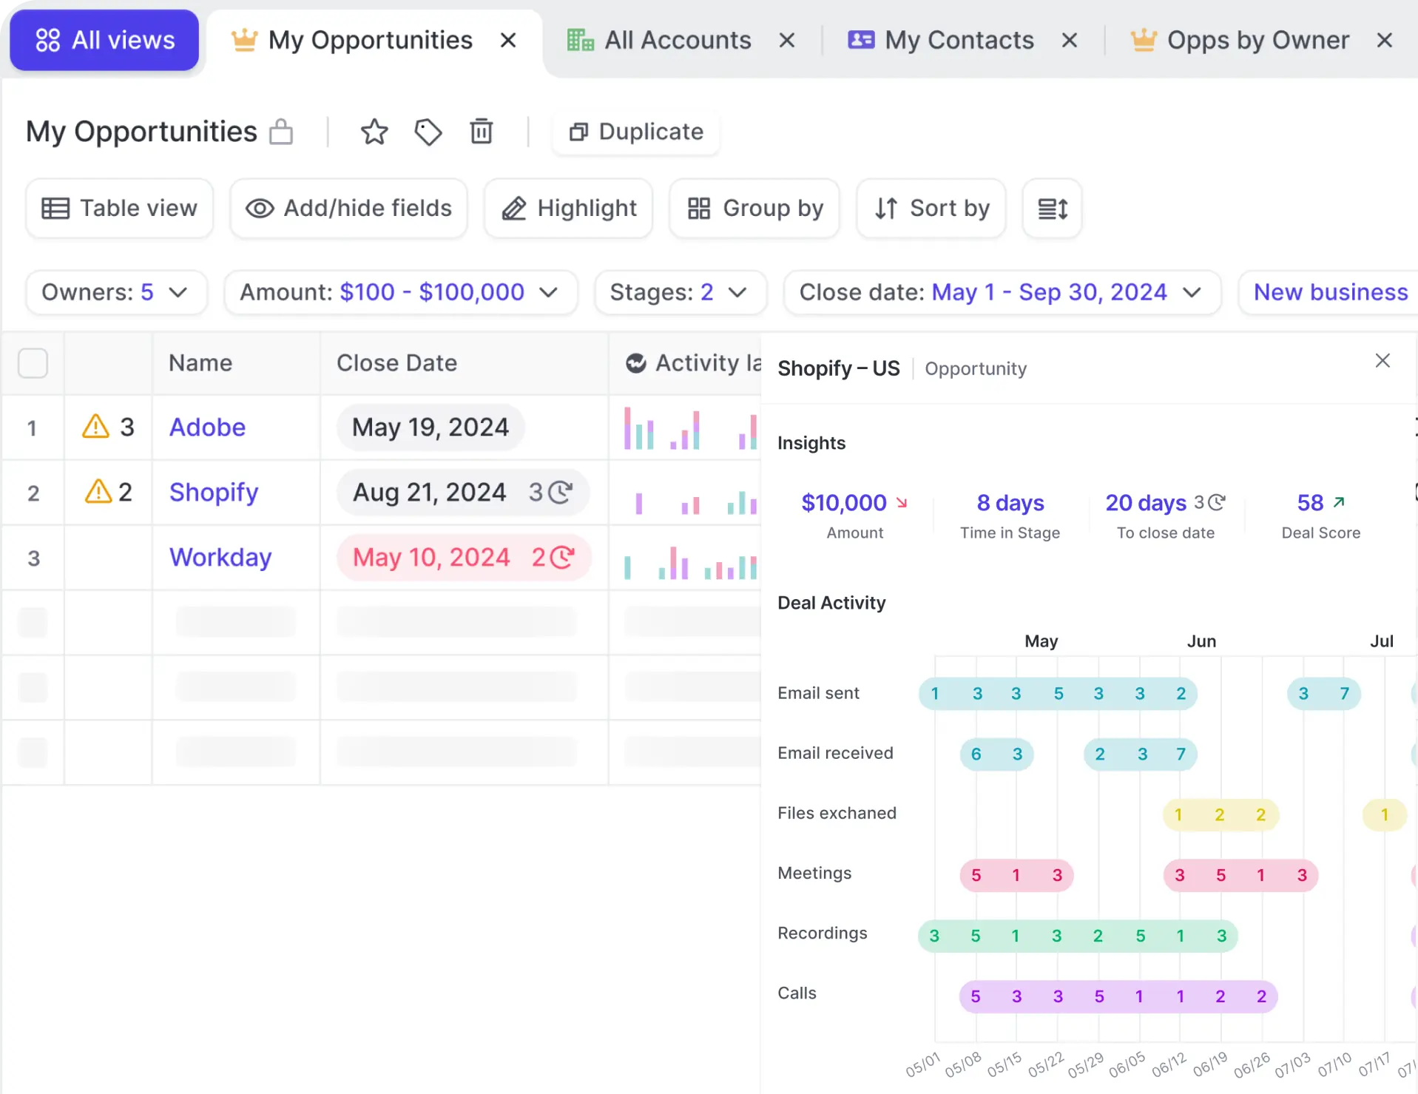
Task: Select the Highlight tool
Action: [x=568, y=208]
